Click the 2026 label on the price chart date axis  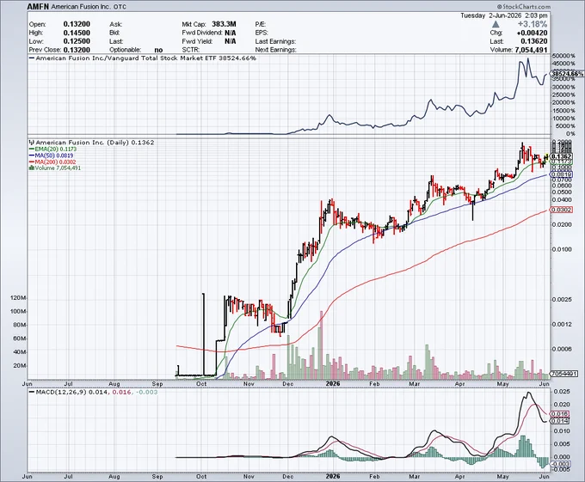pyautogui.click(x=333, y=384)
